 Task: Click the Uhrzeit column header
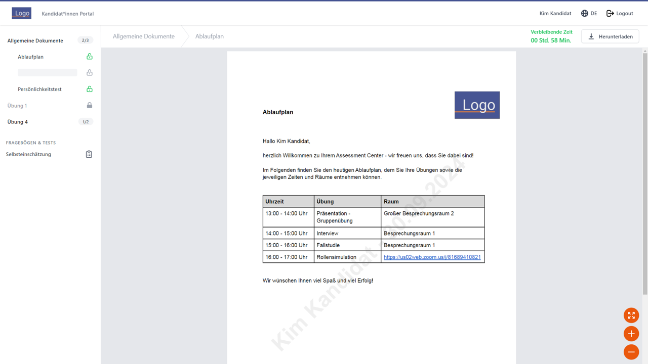tap(289, 201)
